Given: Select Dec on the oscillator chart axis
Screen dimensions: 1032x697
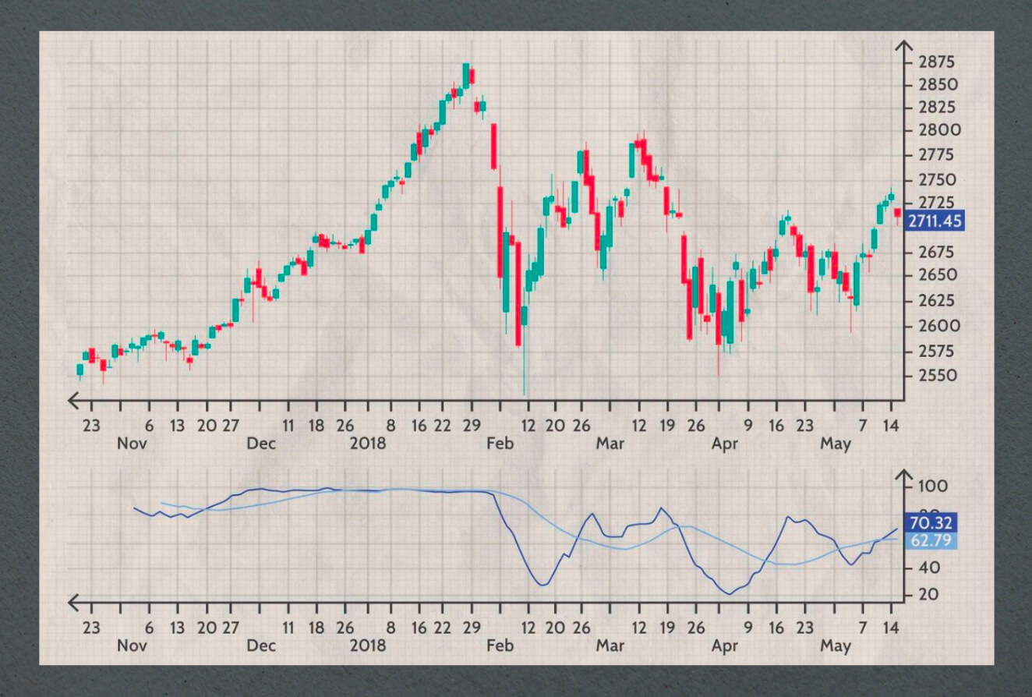Looking at the screenshot, I should click(x=261, y=646).
